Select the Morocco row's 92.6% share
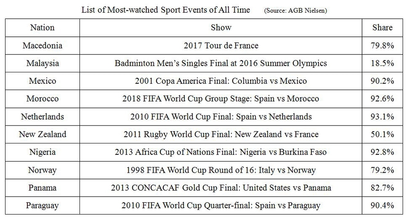The width and height of the screenshot is (406, 220). (382, 99)
